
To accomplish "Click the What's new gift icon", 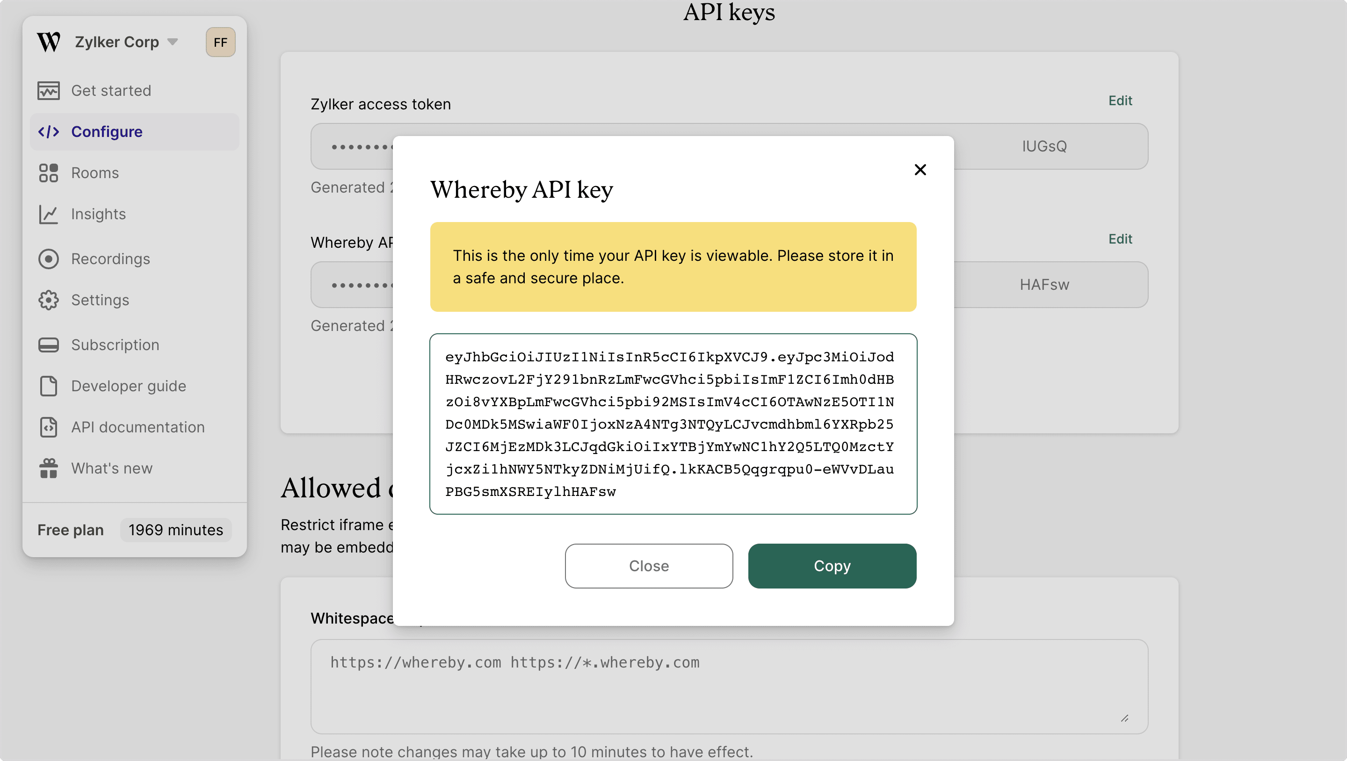I will click(49, 468).
